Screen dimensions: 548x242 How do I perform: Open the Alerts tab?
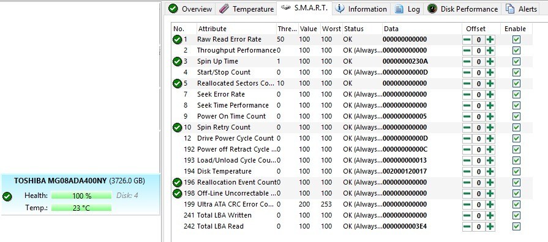522,9
